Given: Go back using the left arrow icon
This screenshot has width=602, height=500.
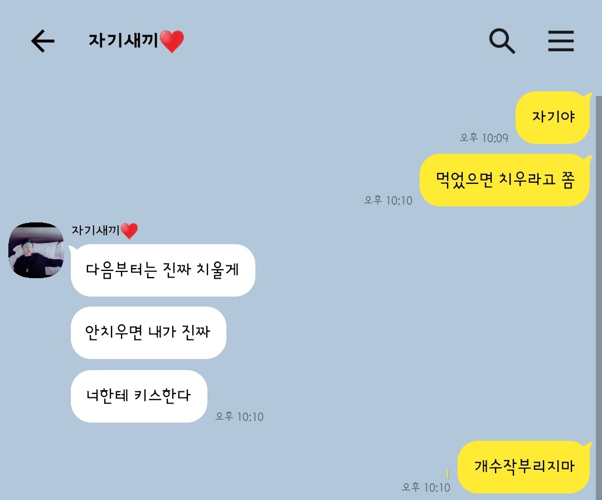Looking at the screenshot, I should coord(42,41).
